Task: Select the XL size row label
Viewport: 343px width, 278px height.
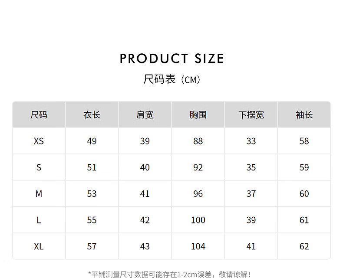Action: pyautogui.click(x=39, y=246)
